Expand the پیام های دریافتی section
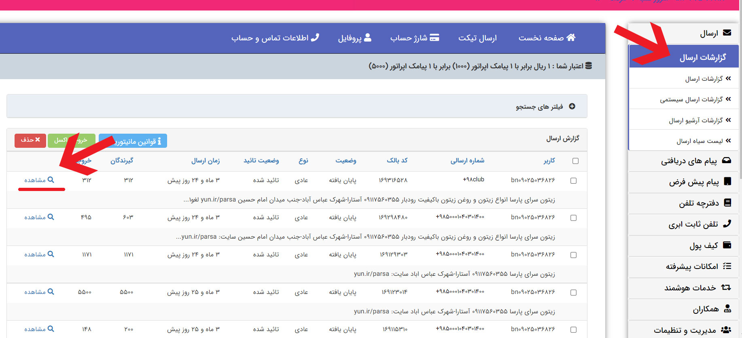The width and height of the screenshot is (742, 338). pos(683,161)
